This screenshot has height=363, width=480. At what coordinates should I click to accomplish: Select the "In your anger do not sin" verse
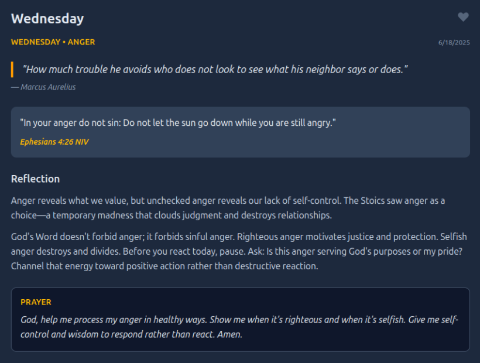coord(177,124)
